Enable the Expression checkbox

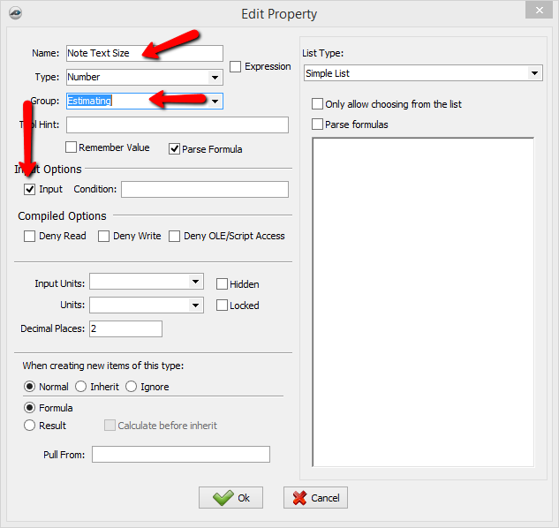tap(235, 66)
